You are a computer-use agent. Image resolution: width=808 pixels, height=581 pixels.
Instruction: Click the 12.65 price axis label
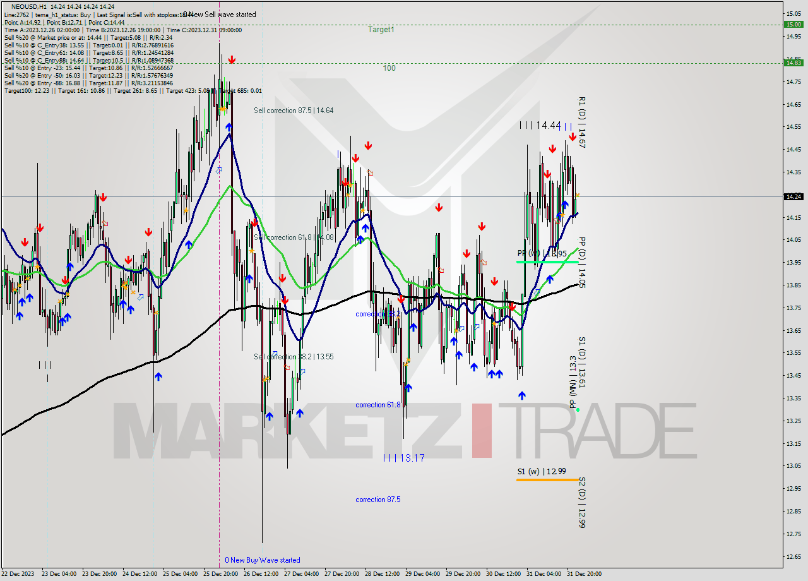[793, 556]
